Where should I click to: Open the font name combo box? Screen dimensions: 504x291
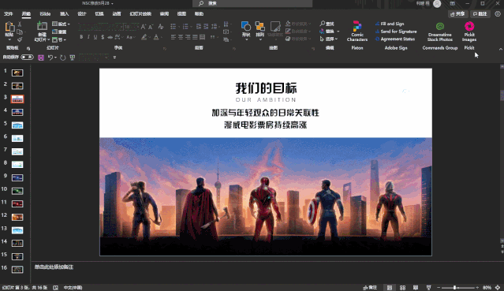tap(101, 27)
